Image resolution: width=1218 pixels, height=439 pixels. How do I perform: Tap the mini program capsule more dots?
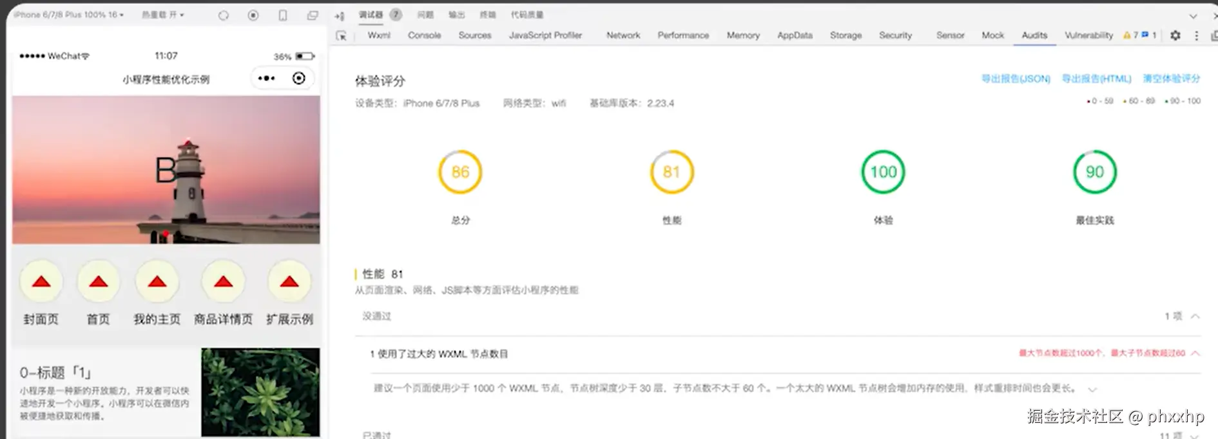click(266, 79)
